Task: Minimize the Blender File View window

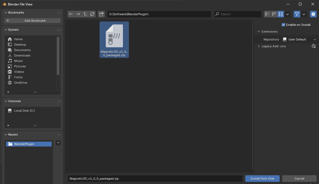Action: [x=288, y=4]
